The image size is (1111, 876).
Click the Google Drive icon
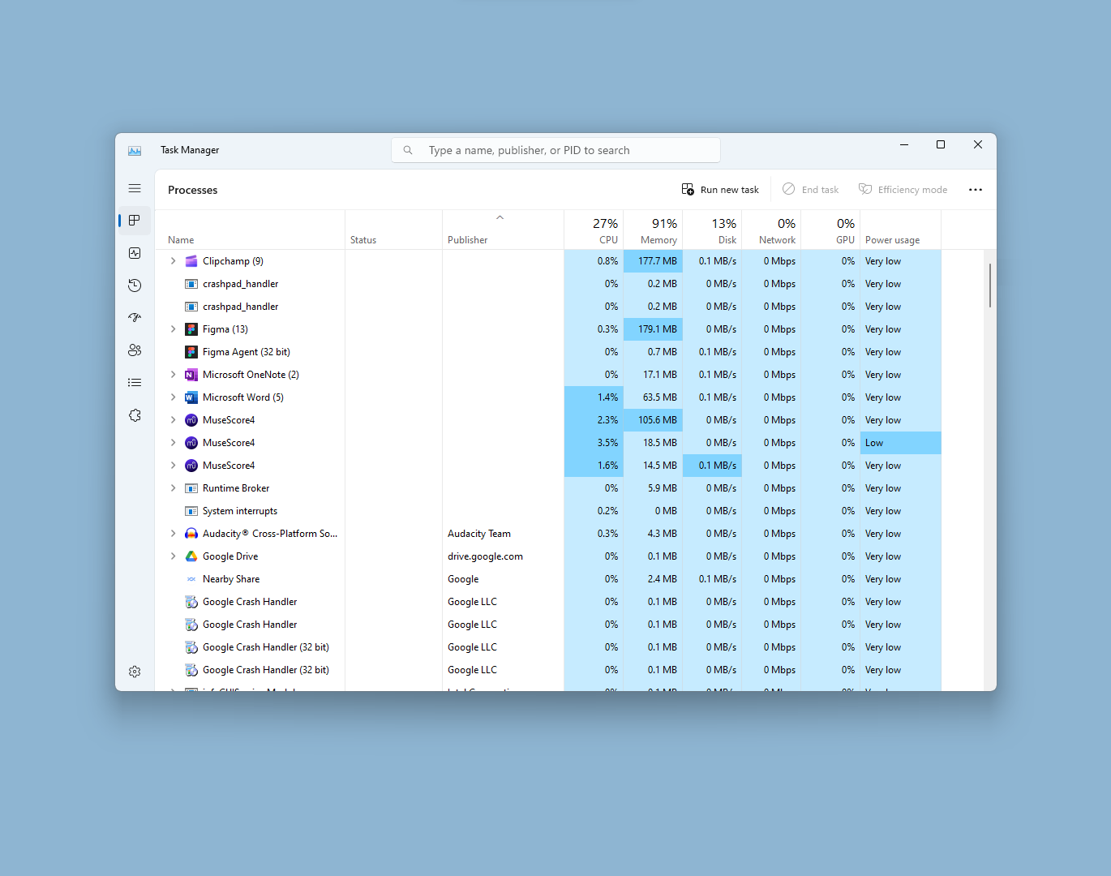click(x=191, y=556)
